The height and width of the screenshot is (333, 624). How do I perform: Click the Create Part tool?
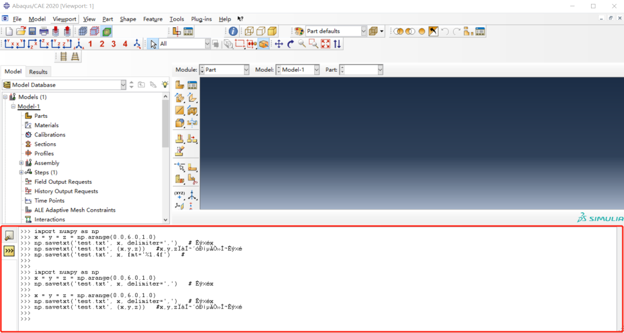point(180,85)
